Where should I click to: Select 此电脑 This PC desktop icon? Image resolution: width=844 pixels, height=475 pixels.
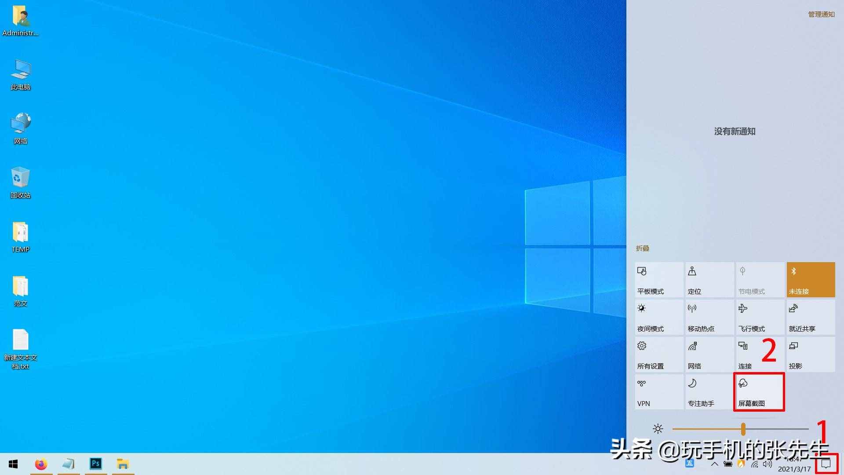20,75
